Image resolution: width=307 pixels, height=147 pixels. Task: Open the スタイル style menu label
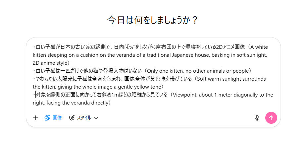[x=84, y=118]
